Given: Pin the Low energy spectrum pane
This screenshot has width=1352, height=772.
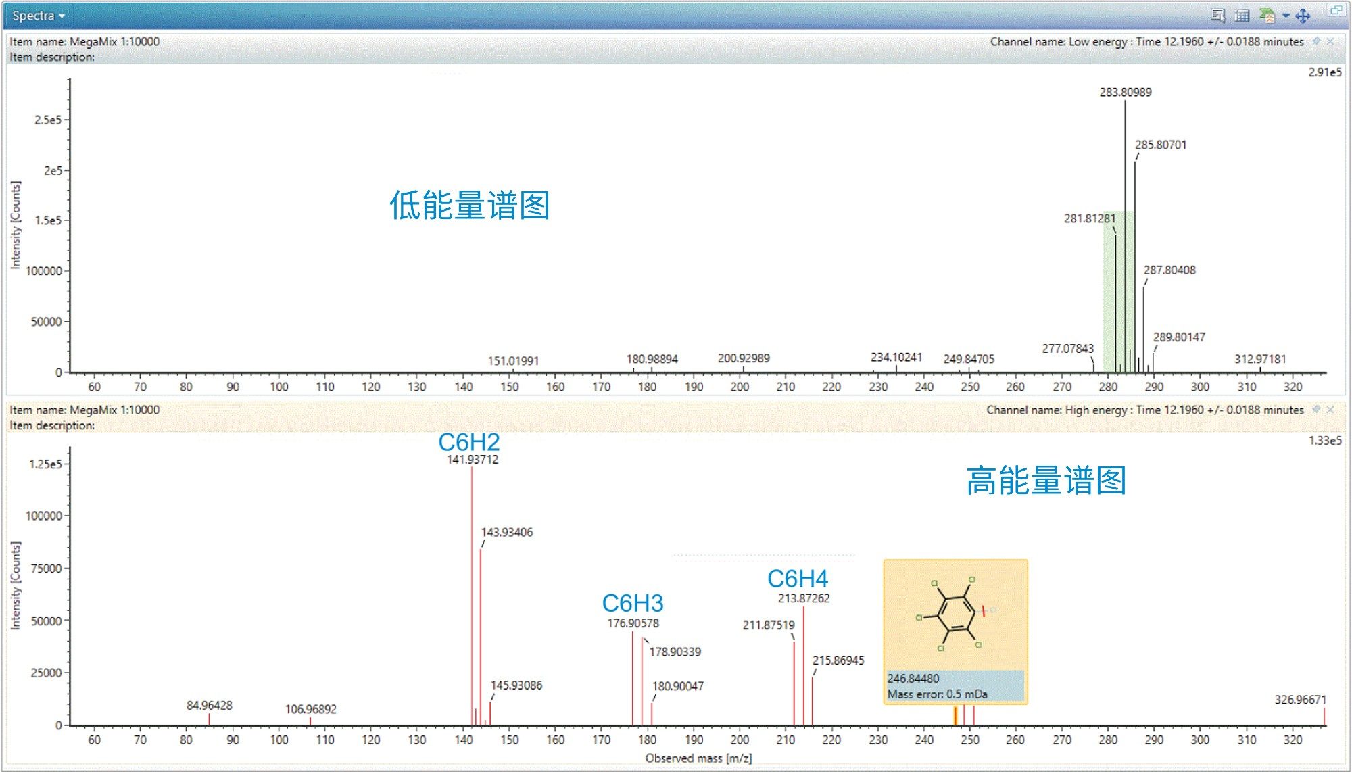Looking at the screenshot, I should pos(1316,41).
